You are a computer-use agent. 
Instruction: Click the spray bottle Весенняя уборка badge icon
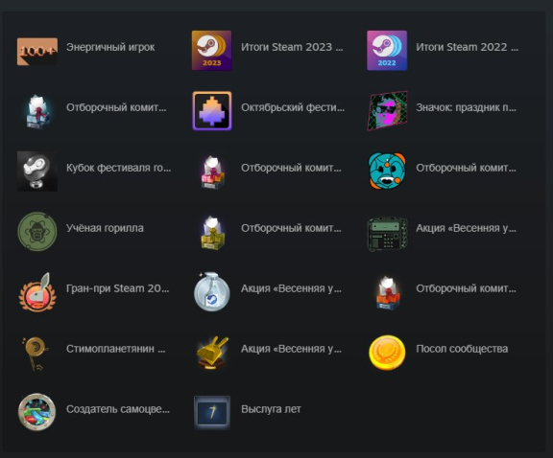(x=211, y=292)
